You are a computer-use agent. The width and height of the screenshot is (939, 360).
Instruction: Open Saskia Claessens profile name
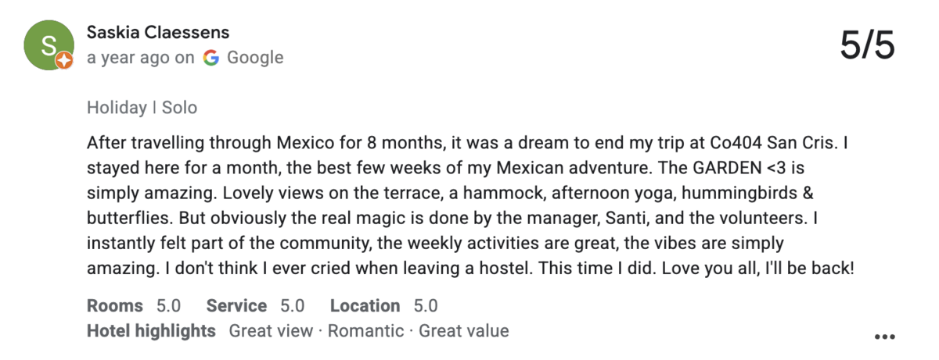(158, 33)
